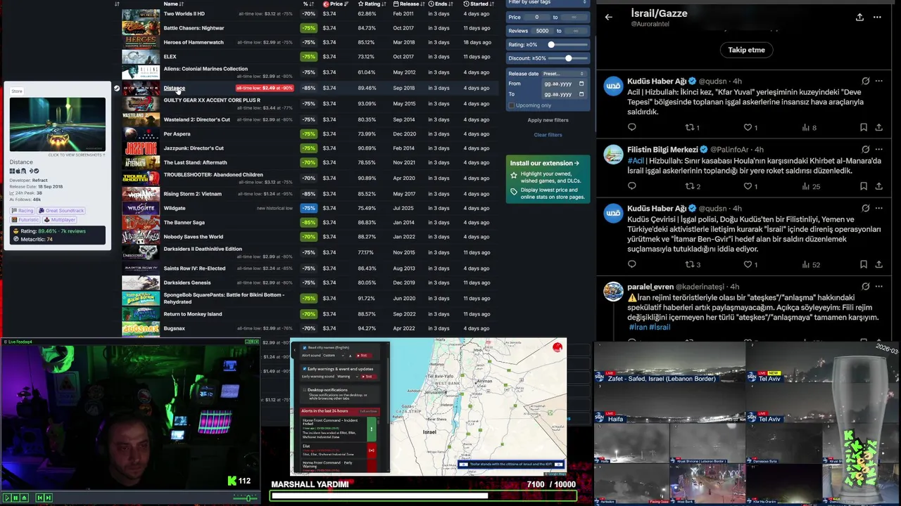Viewport: 901px width, 506px height.
Task: Click Apply new filters
Action: click(548, 120)
